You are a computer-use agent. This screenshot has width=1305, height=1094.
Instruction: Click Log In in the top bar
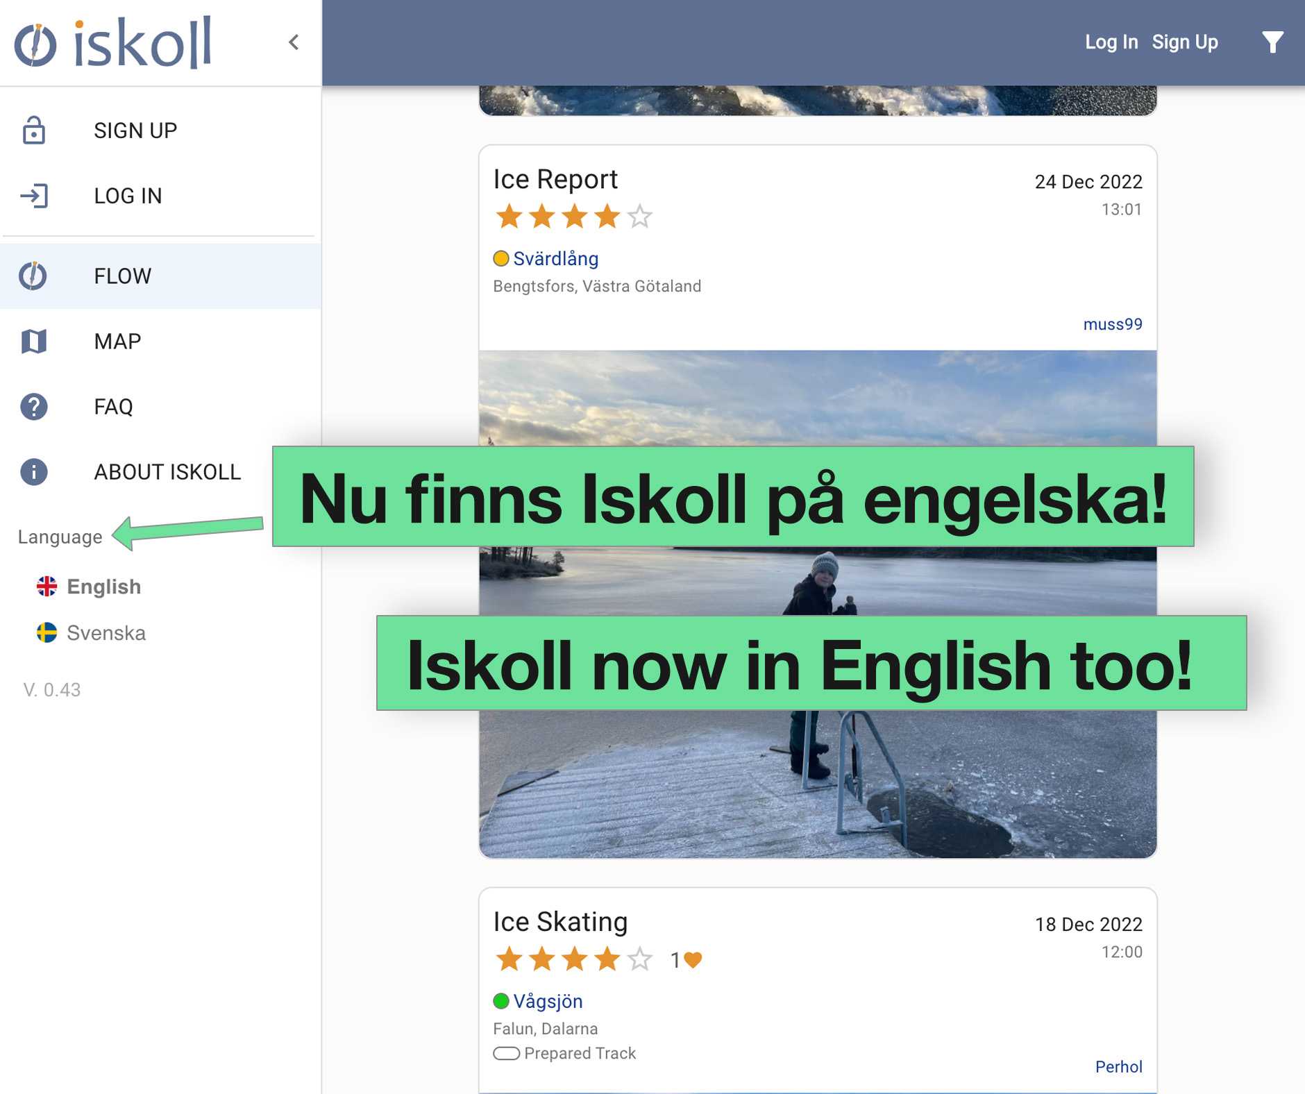coord(1111,42)
